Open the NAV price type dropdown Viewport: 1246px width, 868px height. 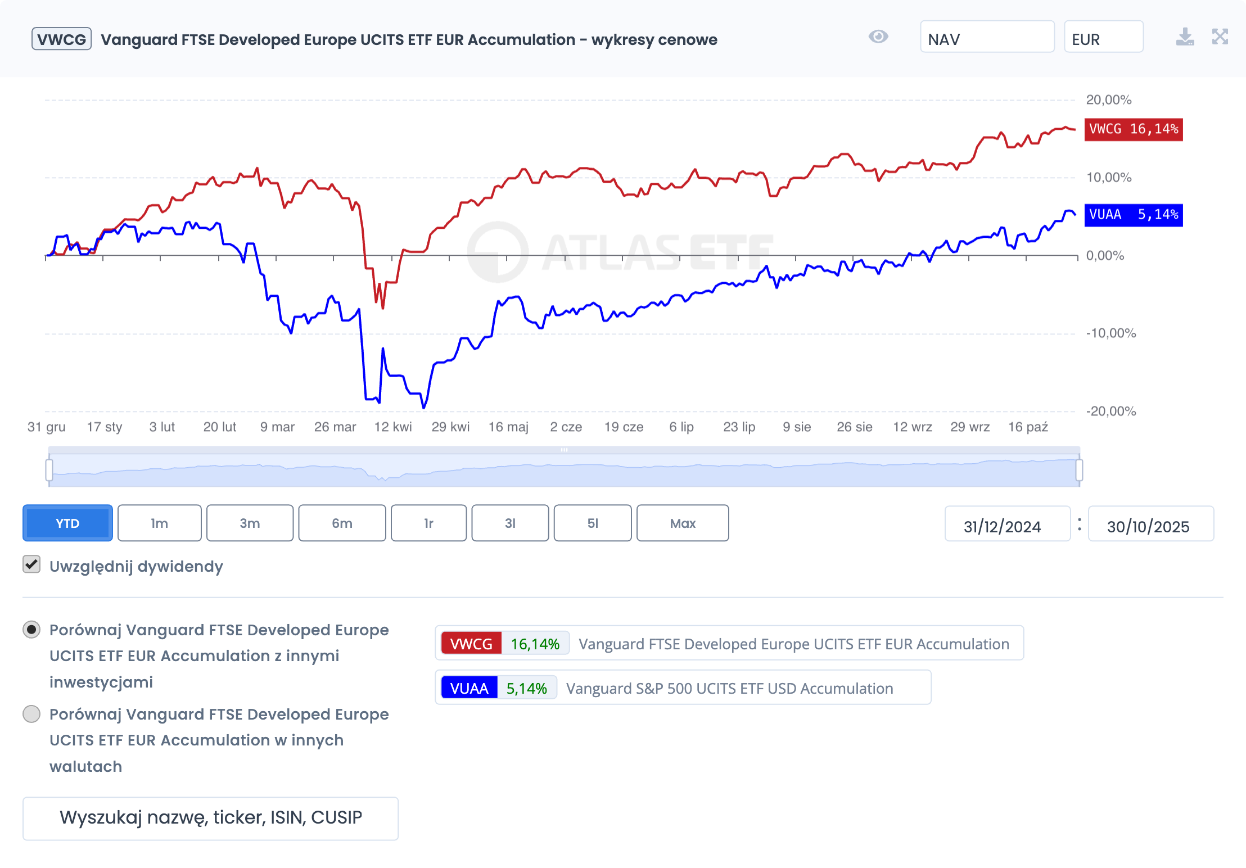pyautogui.click(x=987, y=37)
